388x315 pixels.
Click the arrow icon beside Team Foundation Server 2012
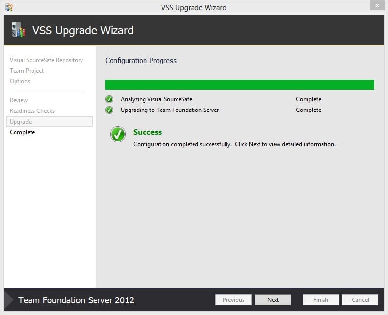pyautogui.click(x=9, y=299)
